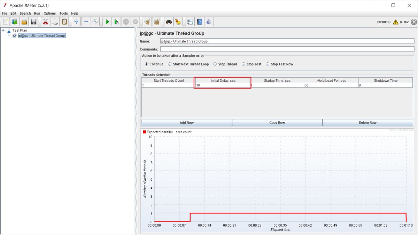Click the Start Threads Count cell value 1
The width and height of the screenshot is (418, 235).
[x=169, y=85]
